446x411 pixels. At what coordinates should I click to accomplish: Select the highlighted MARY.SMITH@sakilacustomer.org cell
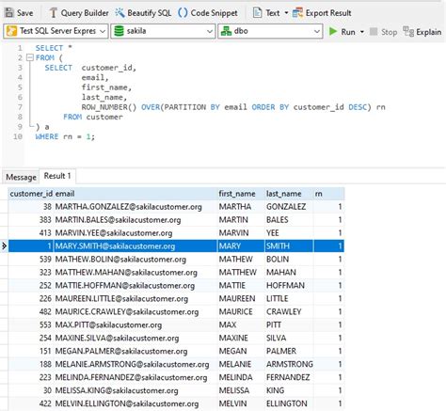[135, 246]
